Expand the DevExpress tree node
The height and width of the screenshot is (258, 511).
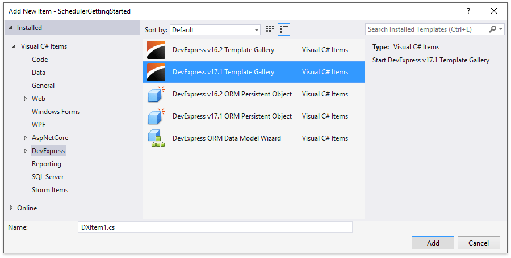click(x=25, y=151)
